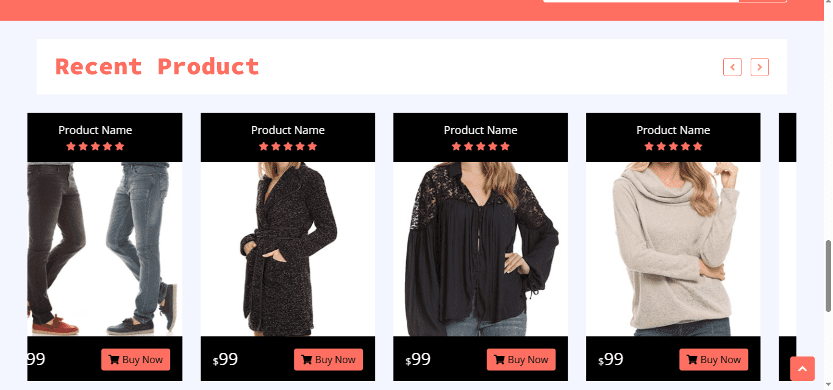Click the fifth star of the blouse rating

505,146
